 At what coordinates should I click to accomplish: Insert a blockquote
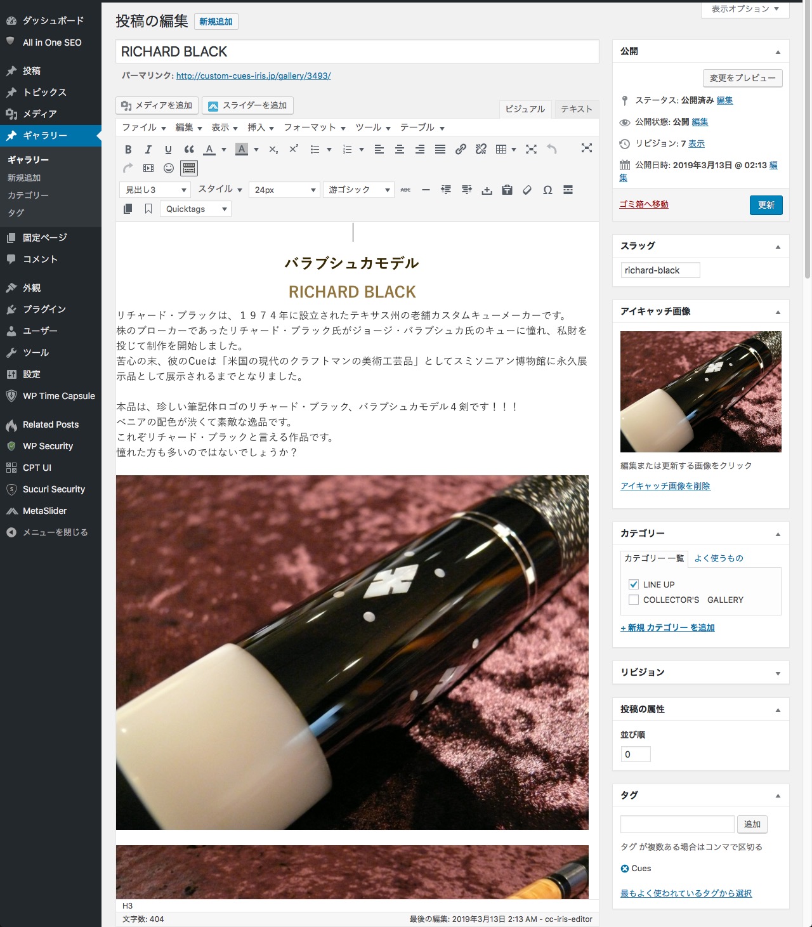point(189,149)
